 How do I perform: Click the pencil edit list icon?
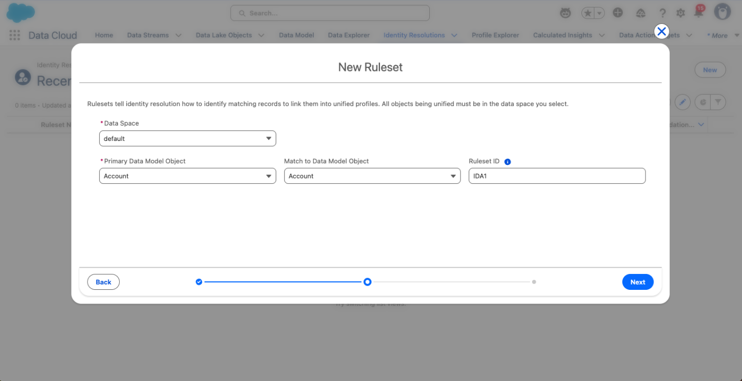pos(683,102)
